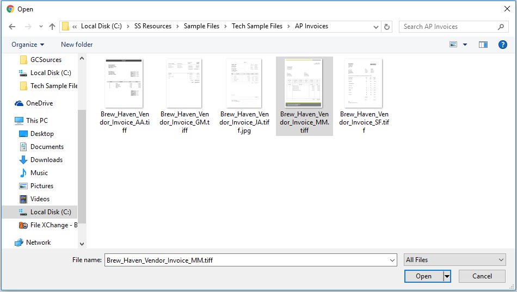Open the Downloads folder in sidebar
The width and height of the screenshot is (517, 292).
[46, 160]
